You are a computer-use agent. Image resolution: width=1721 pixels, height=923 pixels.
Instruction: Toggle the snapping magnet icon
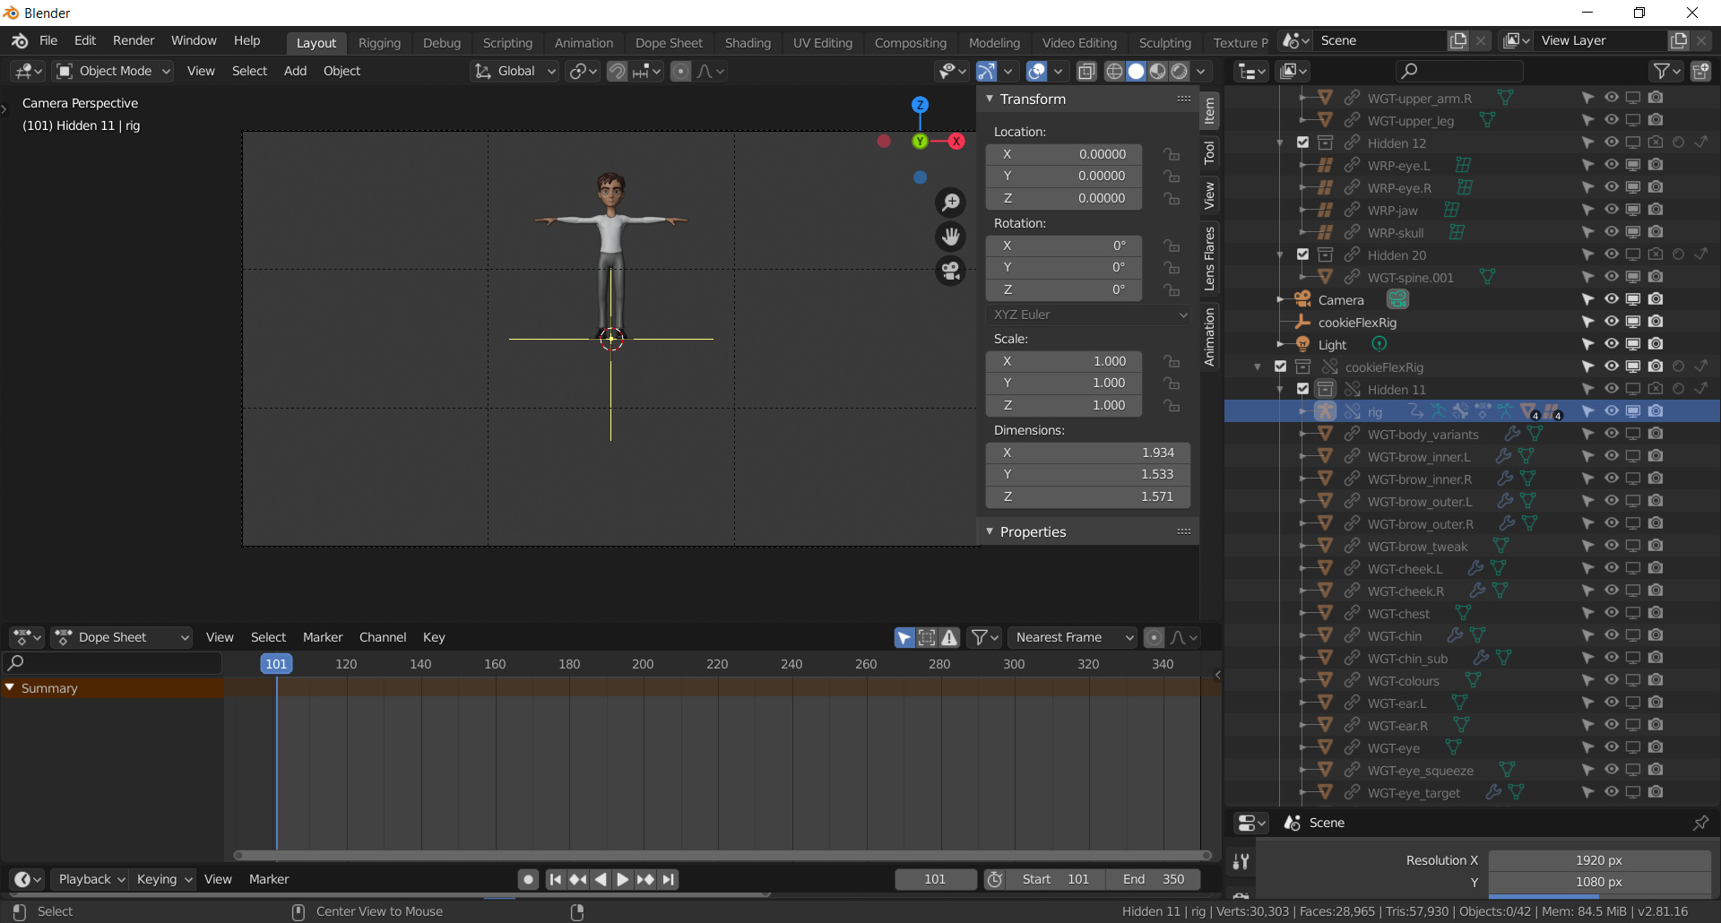coord(617,71)
